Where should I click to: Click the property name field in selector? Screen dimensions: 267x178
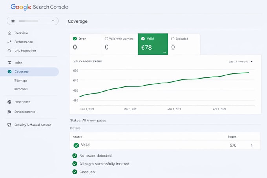(x=29, y=21)
